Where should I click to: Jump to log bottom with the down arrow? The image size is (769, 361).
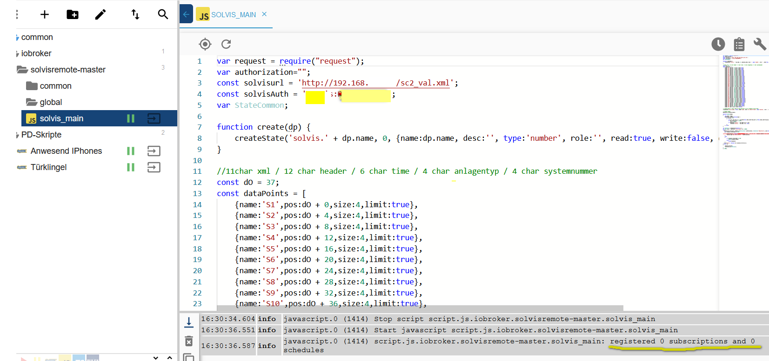click(189, 322)
